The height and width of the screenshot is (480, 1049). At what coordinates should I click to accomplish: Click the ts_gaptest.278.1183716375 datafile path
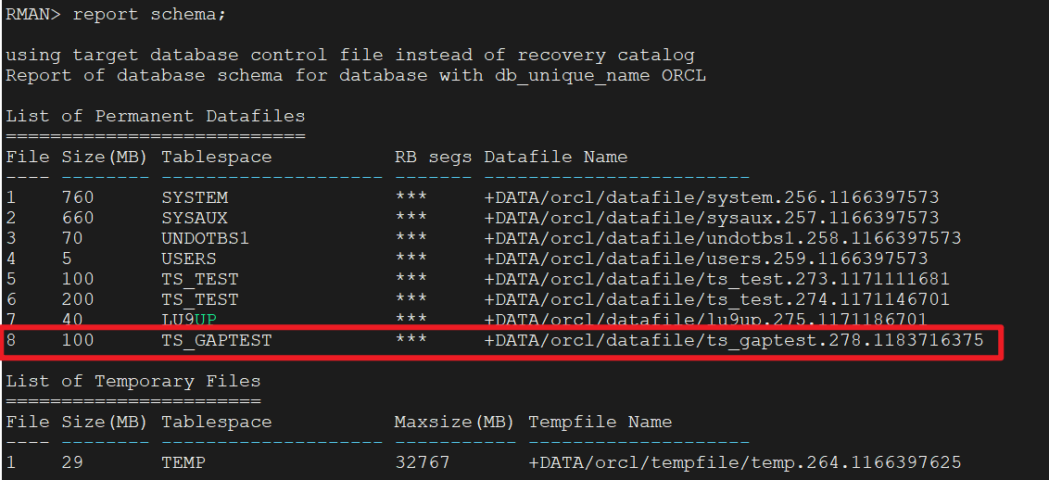(734, 341)
